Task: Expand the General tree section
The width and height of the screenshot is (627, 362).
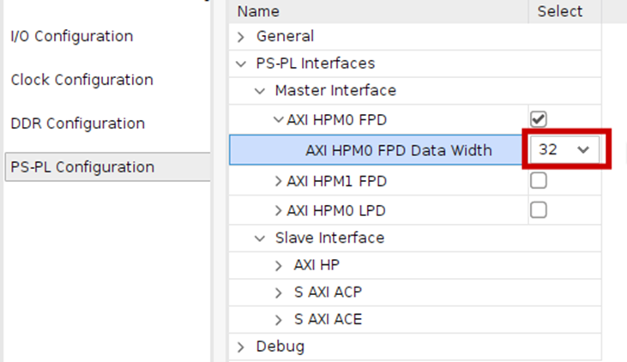Action: [241, 37]
